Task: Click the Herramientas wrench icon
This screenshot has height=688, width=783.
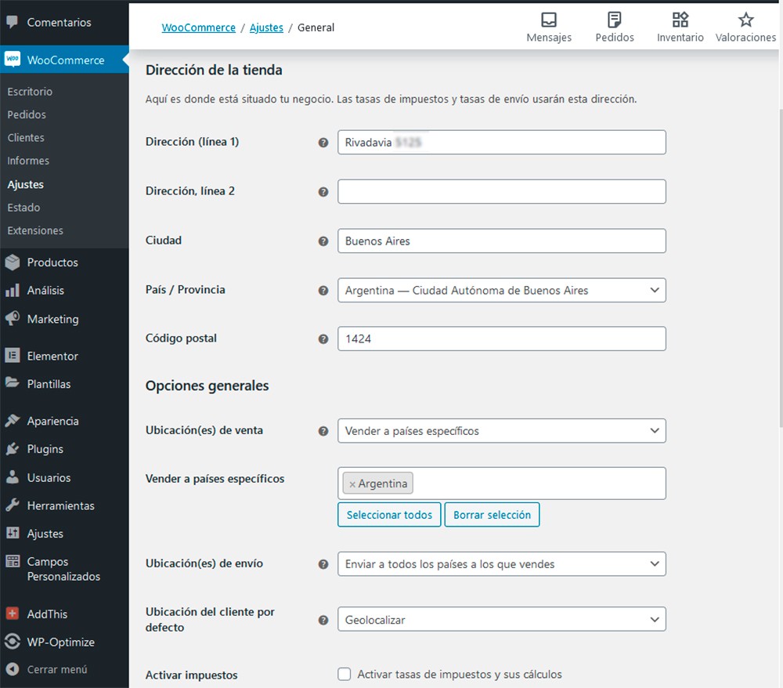Action: click(13, 505)
